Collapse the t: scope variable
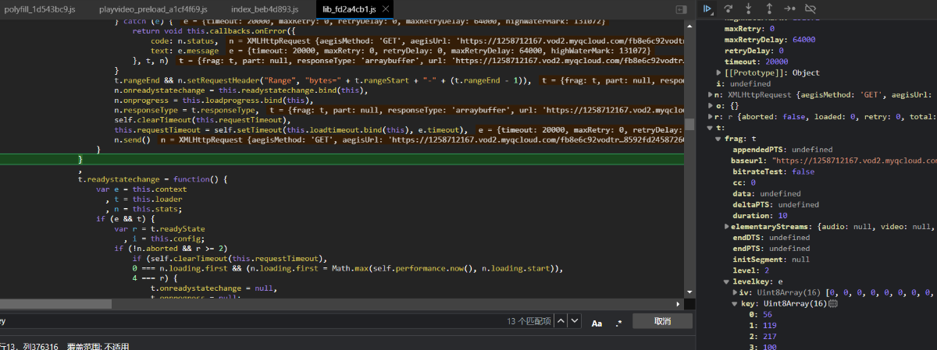The width and height of the screenshot is (937, 350). pyautogui.click(x=709, y=127)
